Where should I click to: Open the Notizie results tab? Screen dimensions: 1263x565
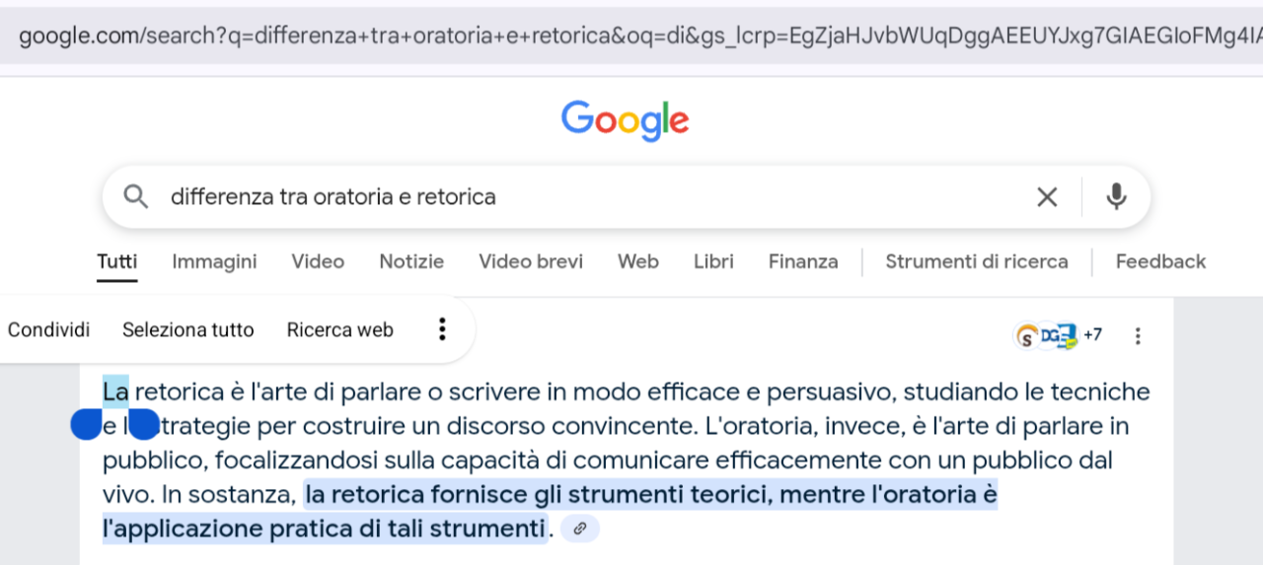pyautogui.click(x=411, y=261)
